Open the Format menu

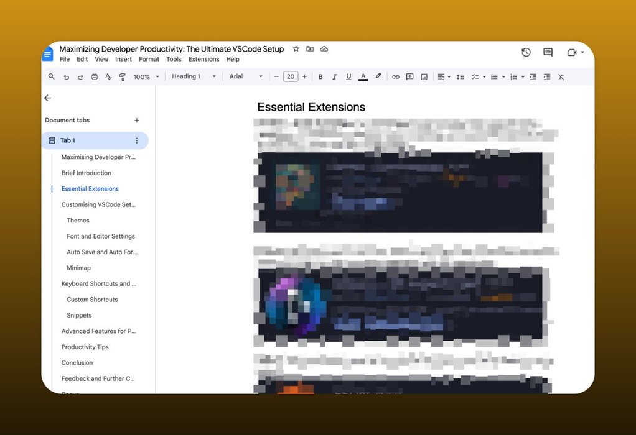[x=149, y=59]
